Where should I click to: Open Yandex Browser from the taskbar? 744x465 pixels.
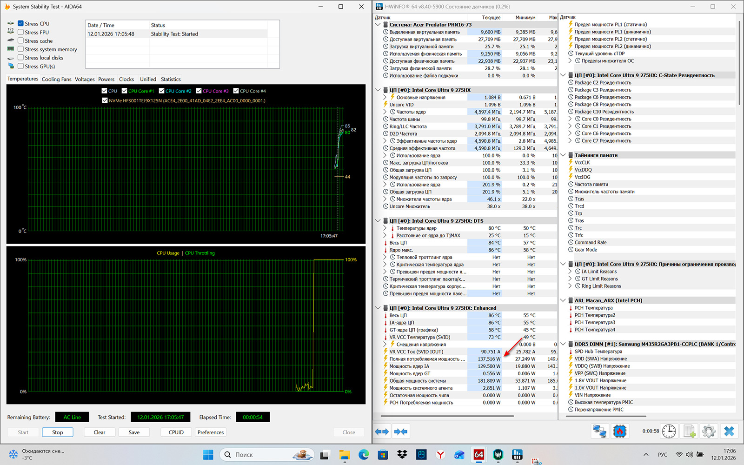point(440,454)
